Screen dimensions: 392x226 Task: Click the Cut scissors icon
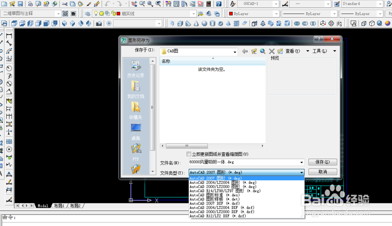(65, 4)
